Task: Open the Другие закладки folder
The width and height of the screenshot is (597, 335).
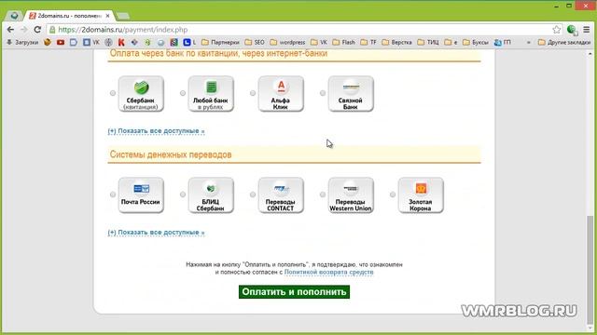Action: pos(564,42)
